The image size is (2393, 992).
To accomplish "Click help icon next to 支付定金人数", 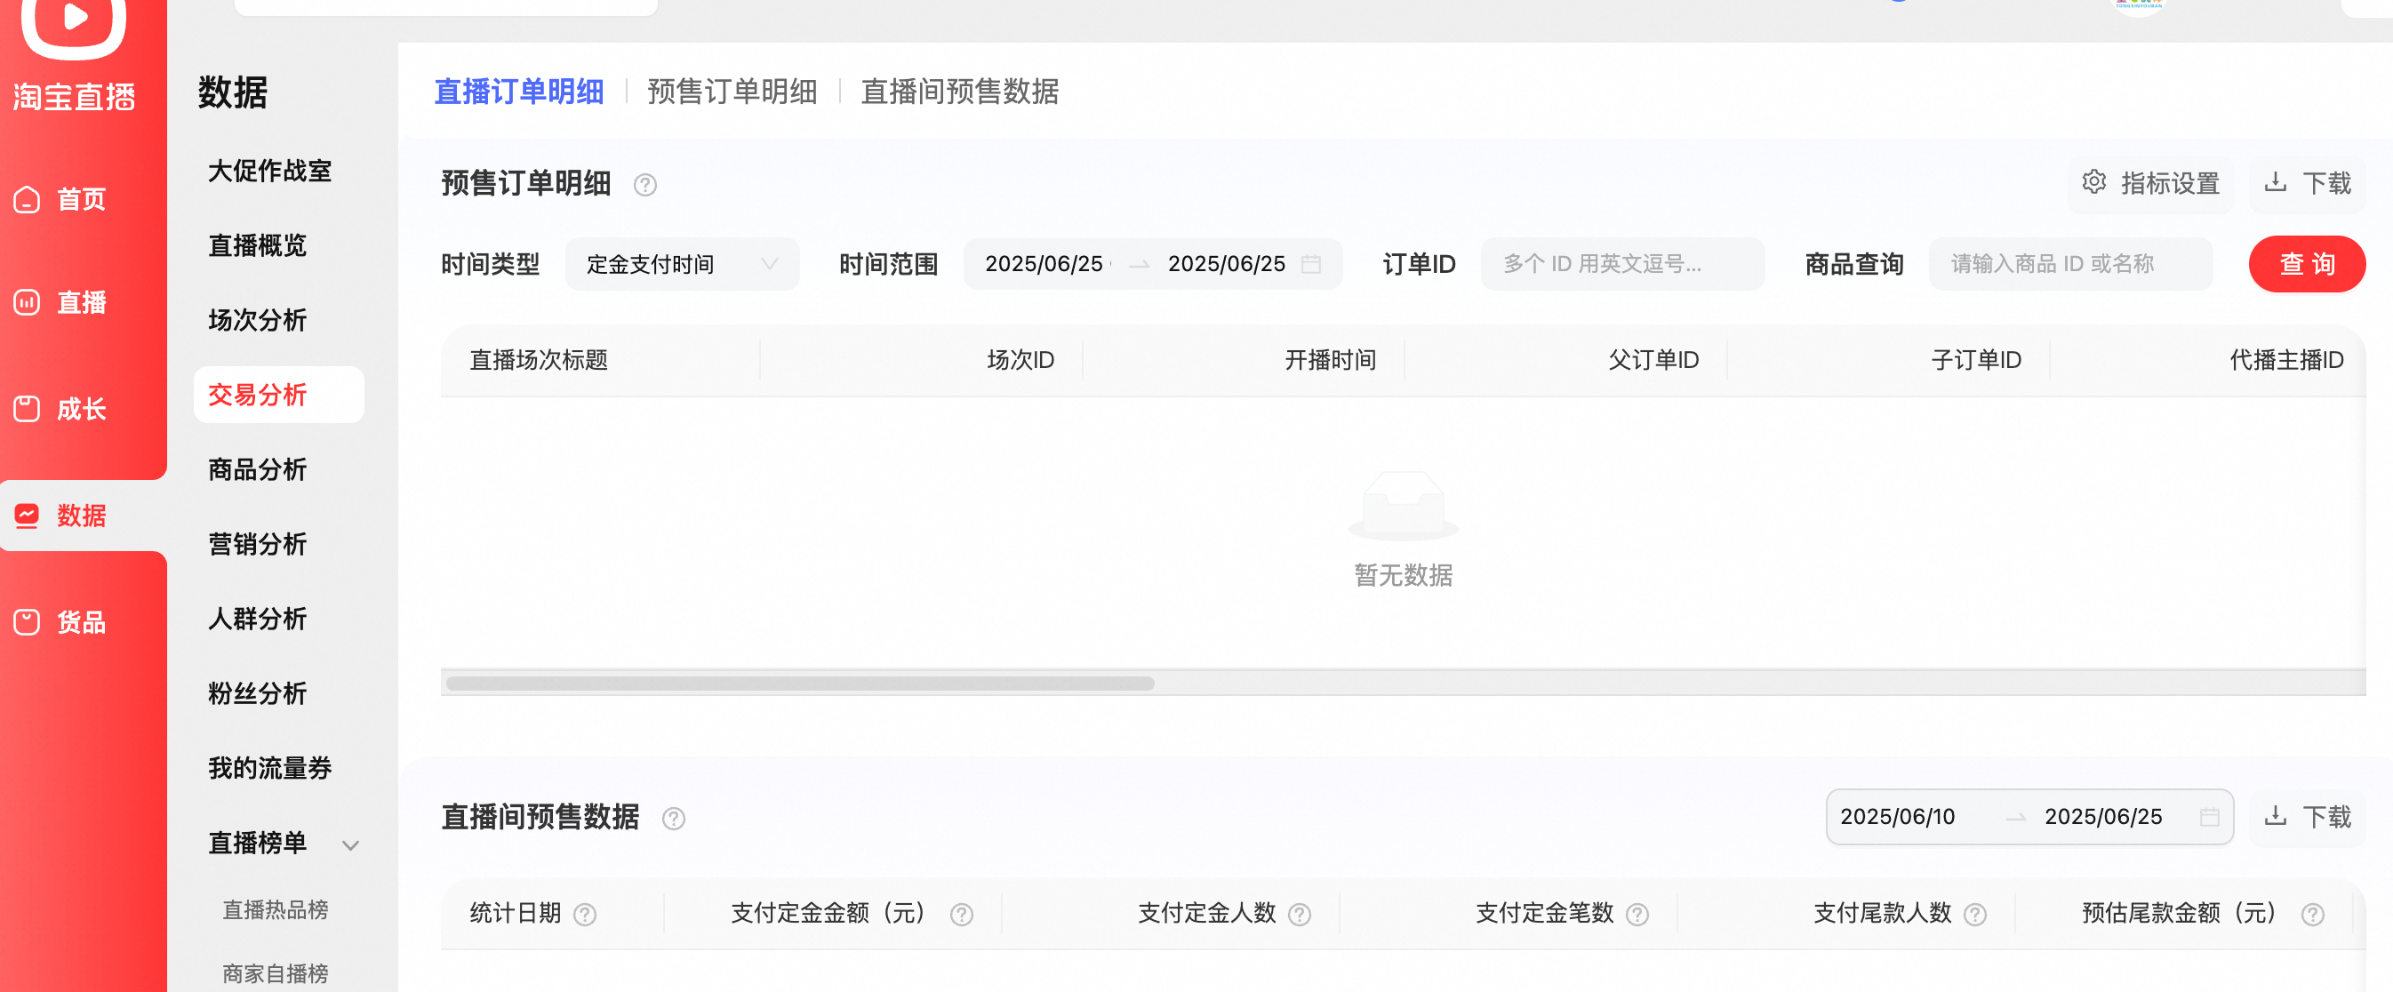I will coord(1300,914).
